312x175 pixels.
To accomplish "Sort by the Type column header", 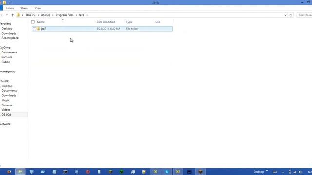I will point(129,22).
